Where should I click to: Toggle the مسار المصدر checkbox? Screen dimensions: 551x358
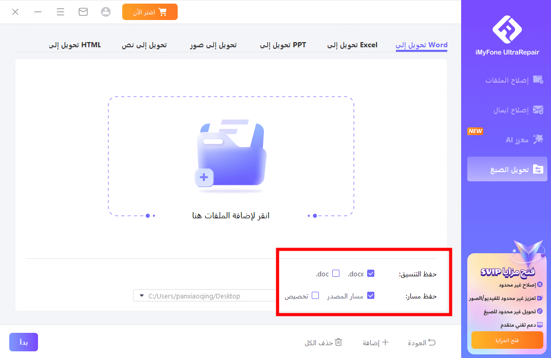tap(371, 295)
